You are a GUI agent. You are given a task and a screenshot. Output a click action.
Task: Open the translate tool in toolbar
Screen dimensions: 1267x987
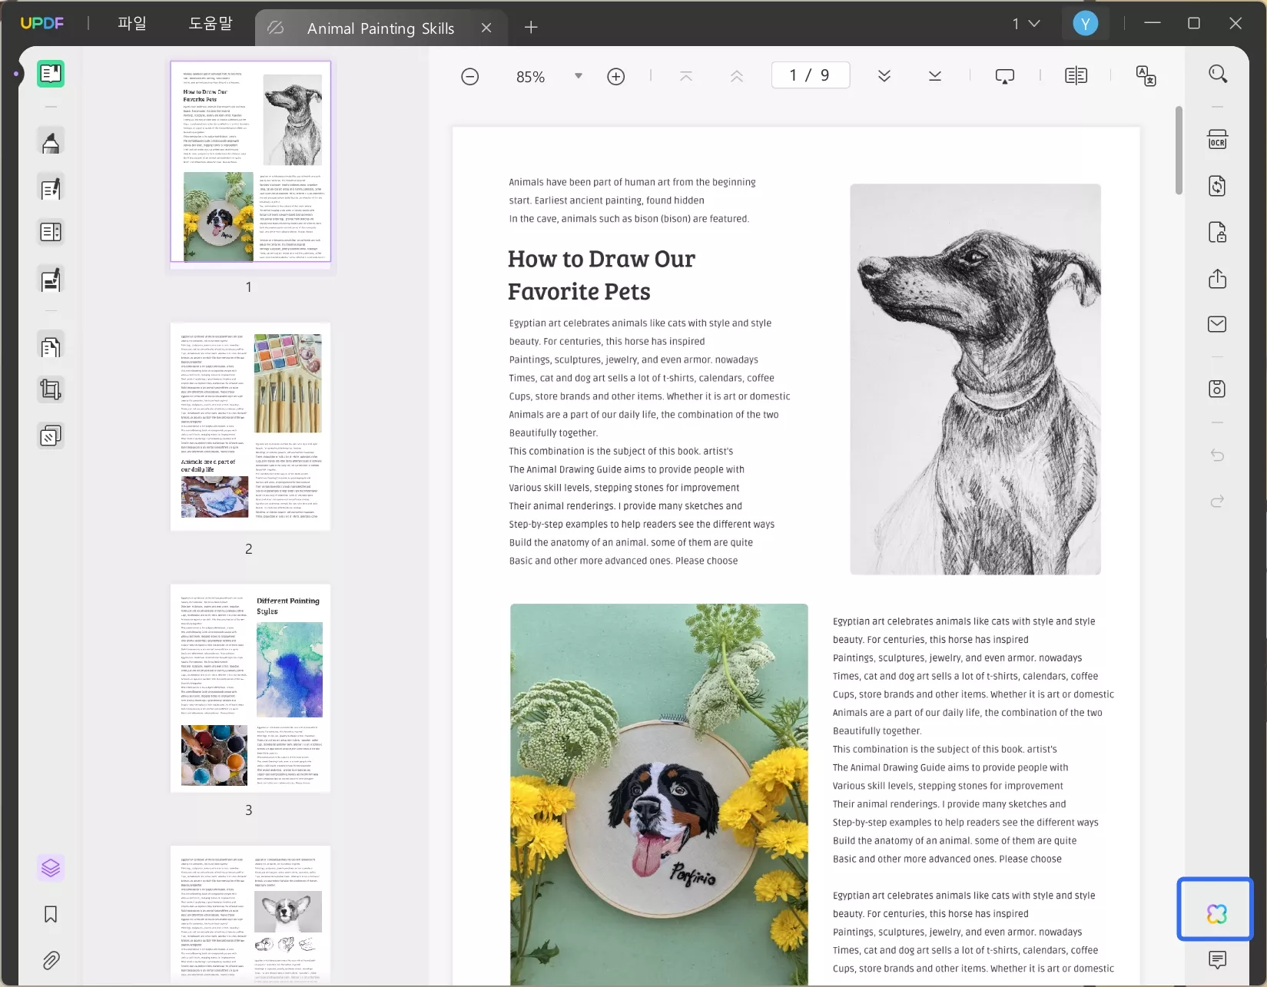point(1146,76)
